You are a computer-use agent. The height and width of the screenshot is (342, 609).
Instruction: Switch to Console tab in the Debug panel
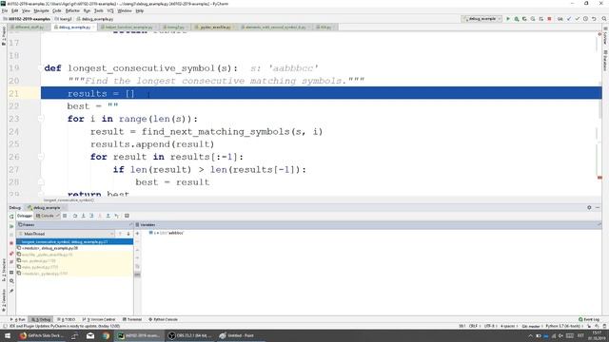[x=47, y=216]
